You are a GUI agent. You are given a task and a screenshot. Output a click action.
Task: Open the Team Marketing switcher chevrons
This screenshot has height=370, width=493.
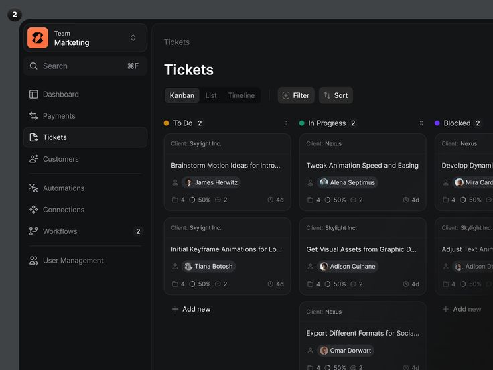(x=133, y=38)
